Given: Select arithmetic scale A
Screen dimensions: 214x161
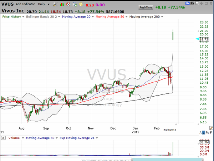Looking at the screenshot, I should 200,132.
